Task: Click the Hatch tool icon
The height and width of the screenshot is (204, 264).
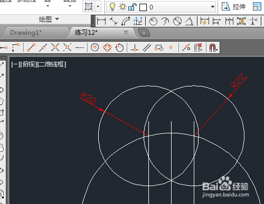Action: click(x=89, y=7)
